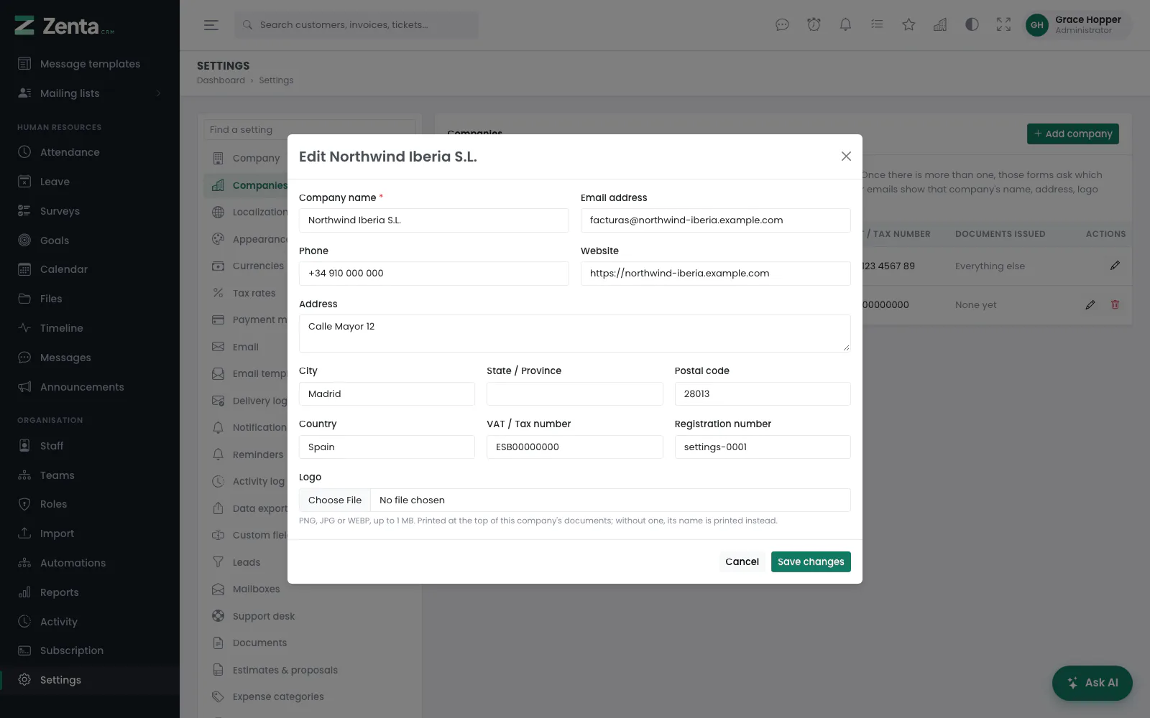Open Automations from the sidebar
Viewport: 1150px width, 718px height.
(90, 563)
